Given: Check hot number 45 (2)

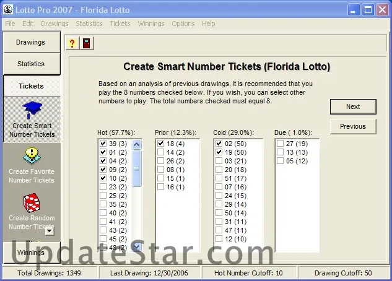Looking at the screenshot, I should pos(103,238).
